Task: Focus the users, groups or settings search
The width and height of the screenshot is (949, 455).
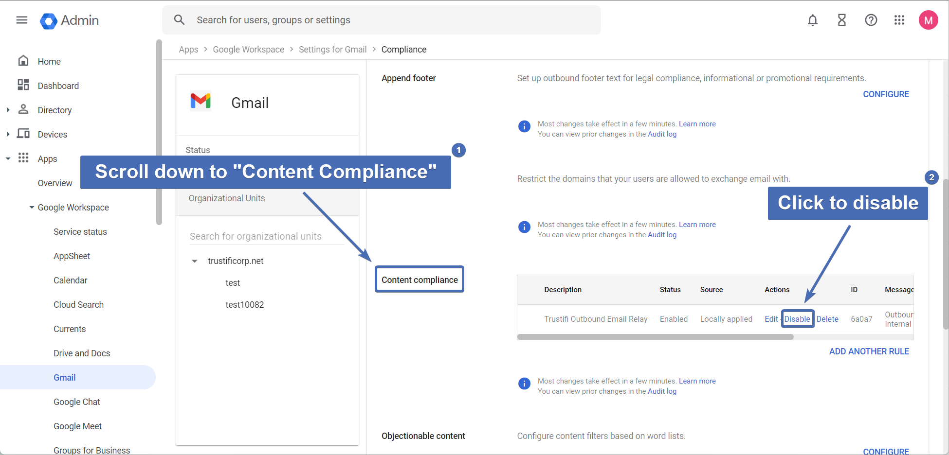Action: [x=382, y=20]
